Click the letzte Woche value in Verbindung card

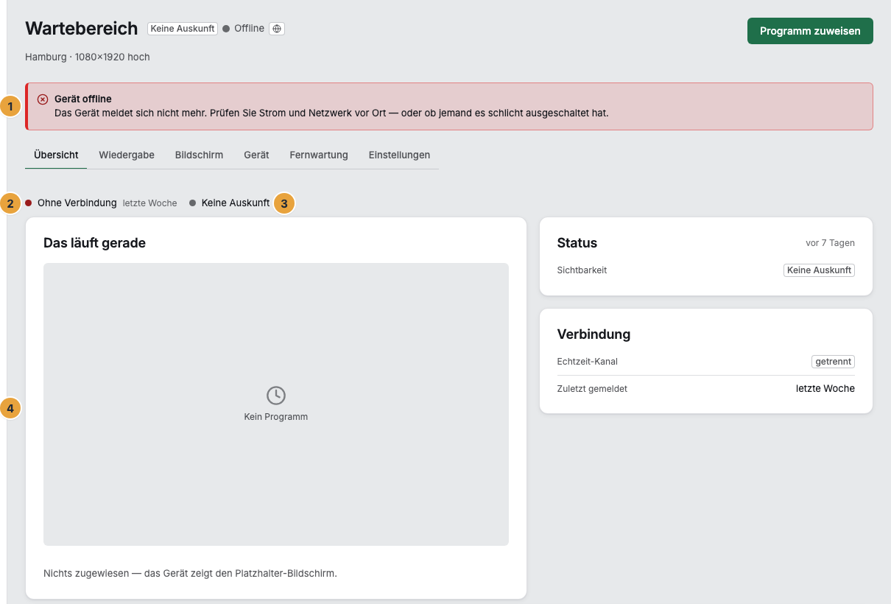coord(825,388)
